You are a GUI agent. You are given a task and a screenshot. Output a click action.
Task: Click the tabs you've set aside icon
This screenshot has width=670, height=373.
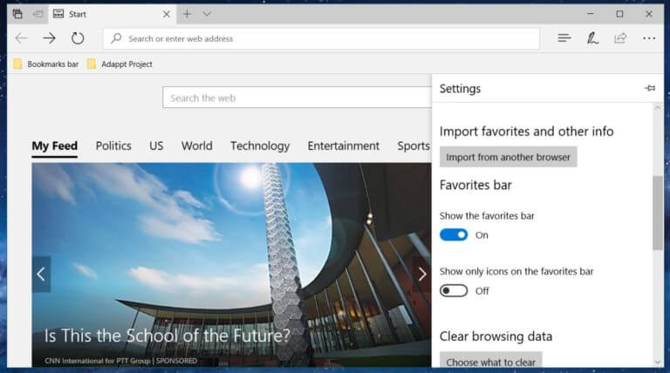coord(17,14)
